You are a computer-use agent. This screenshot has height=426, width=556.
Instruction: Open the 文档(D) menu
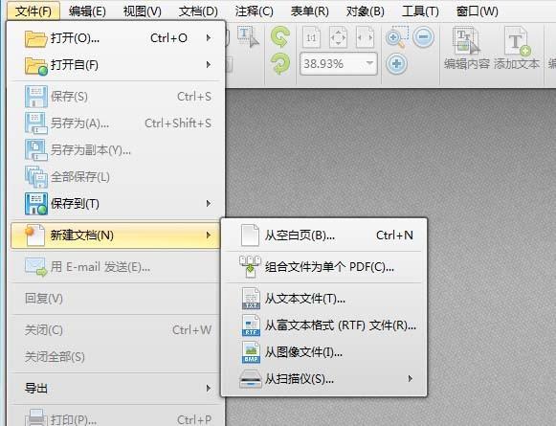pyautogui.click(x=198, y=11)
